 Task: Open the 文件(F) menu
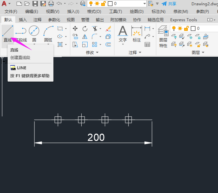coord(11,12)
